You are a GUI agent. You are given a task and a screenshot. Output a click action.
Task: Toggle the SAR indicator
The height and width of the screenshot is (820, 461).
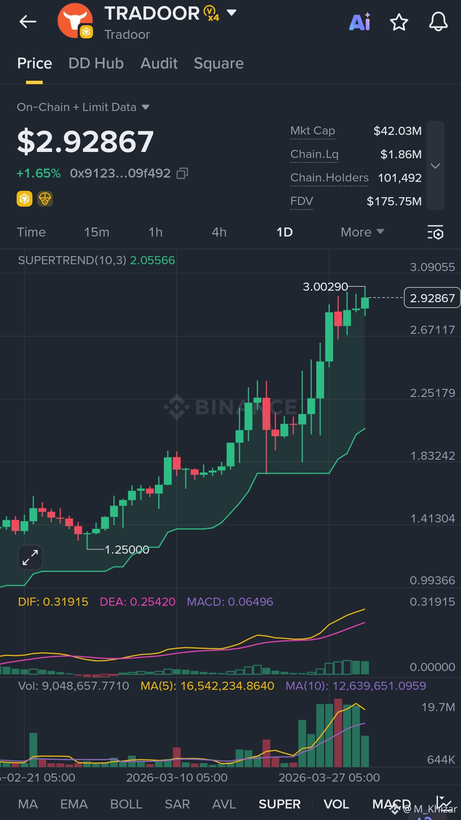(177, 804)
